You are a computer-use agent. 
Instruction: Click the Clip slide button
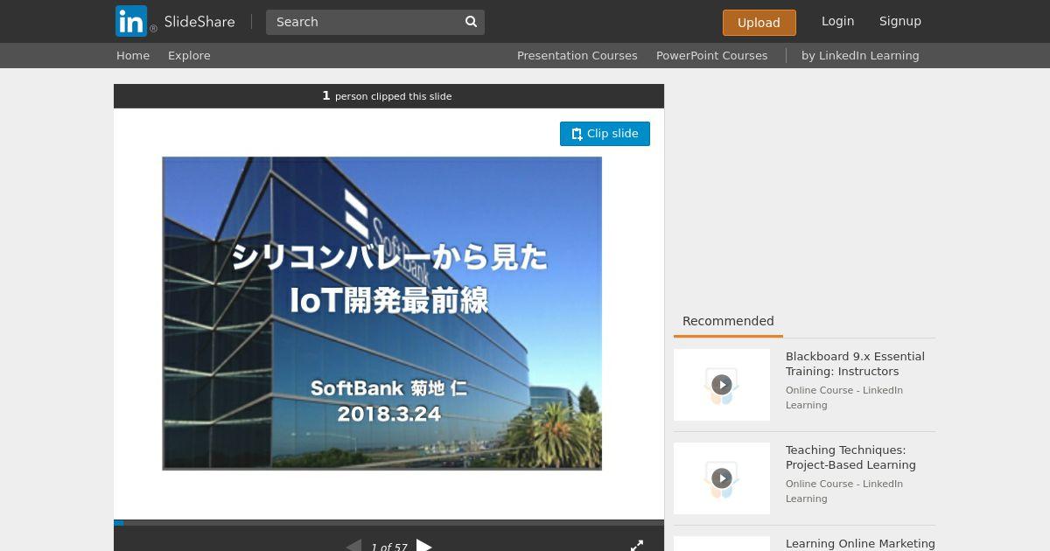click(x=605, y=134)
